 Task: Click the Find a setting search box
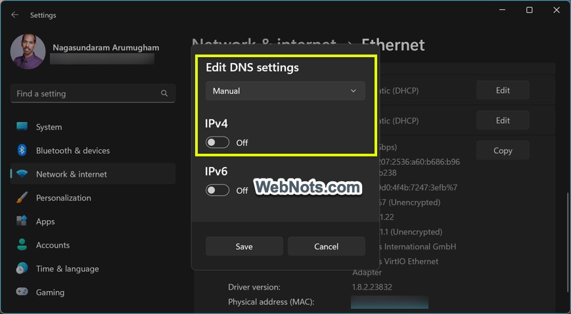click(x=93, y=94)
